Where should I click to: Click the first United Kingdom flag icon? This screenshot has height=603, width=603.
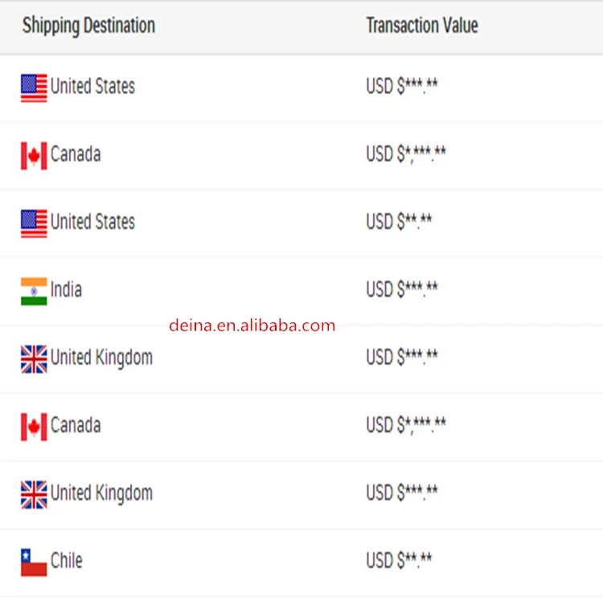click(34, 359)
